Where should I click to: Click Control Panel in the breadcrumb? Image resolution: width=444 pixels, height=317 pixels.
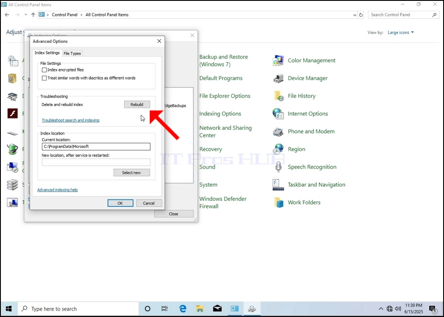coord(64,15)
